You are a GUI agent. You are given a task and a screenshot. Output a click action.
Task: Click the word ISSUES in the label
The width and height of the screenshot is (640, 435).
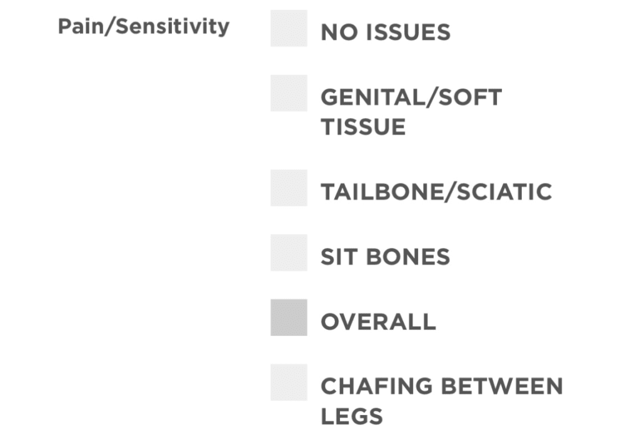[x=409, y=32]
